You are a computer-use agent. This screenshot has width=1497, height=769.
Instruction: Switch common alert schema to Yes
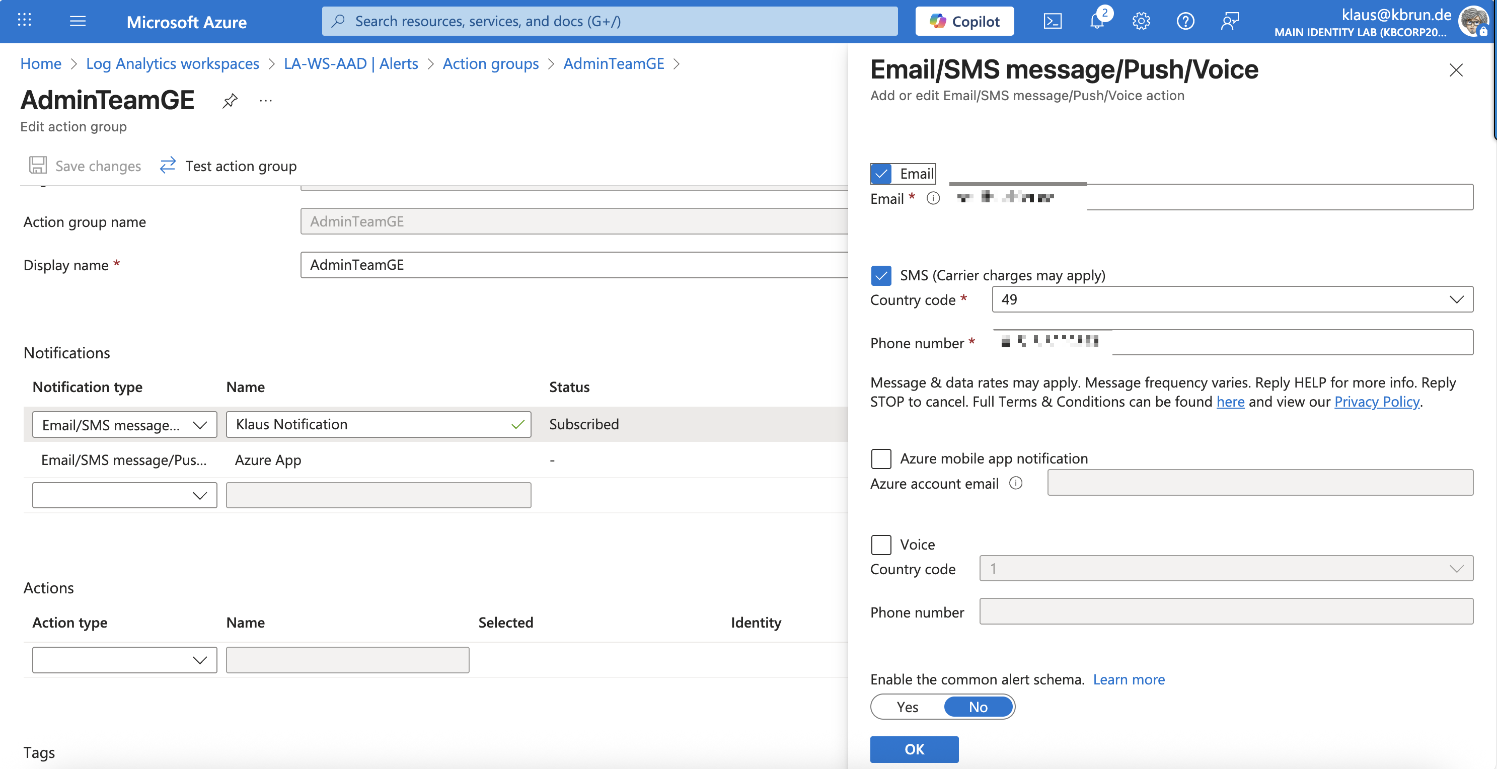coord(907,707)
